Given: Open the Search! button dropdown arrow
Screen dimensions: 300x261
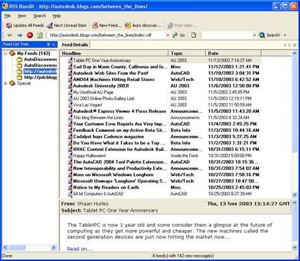Looking at the screenshot, I should click(x=285, y=35).
